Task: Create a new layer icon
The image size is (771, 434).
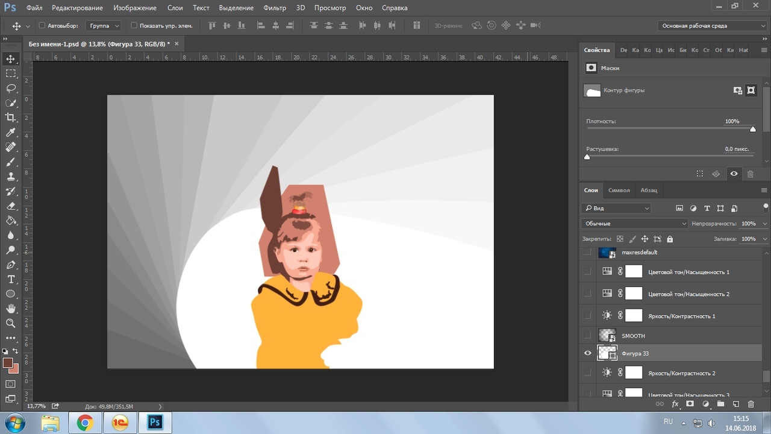Action: [x=735, y=404]
